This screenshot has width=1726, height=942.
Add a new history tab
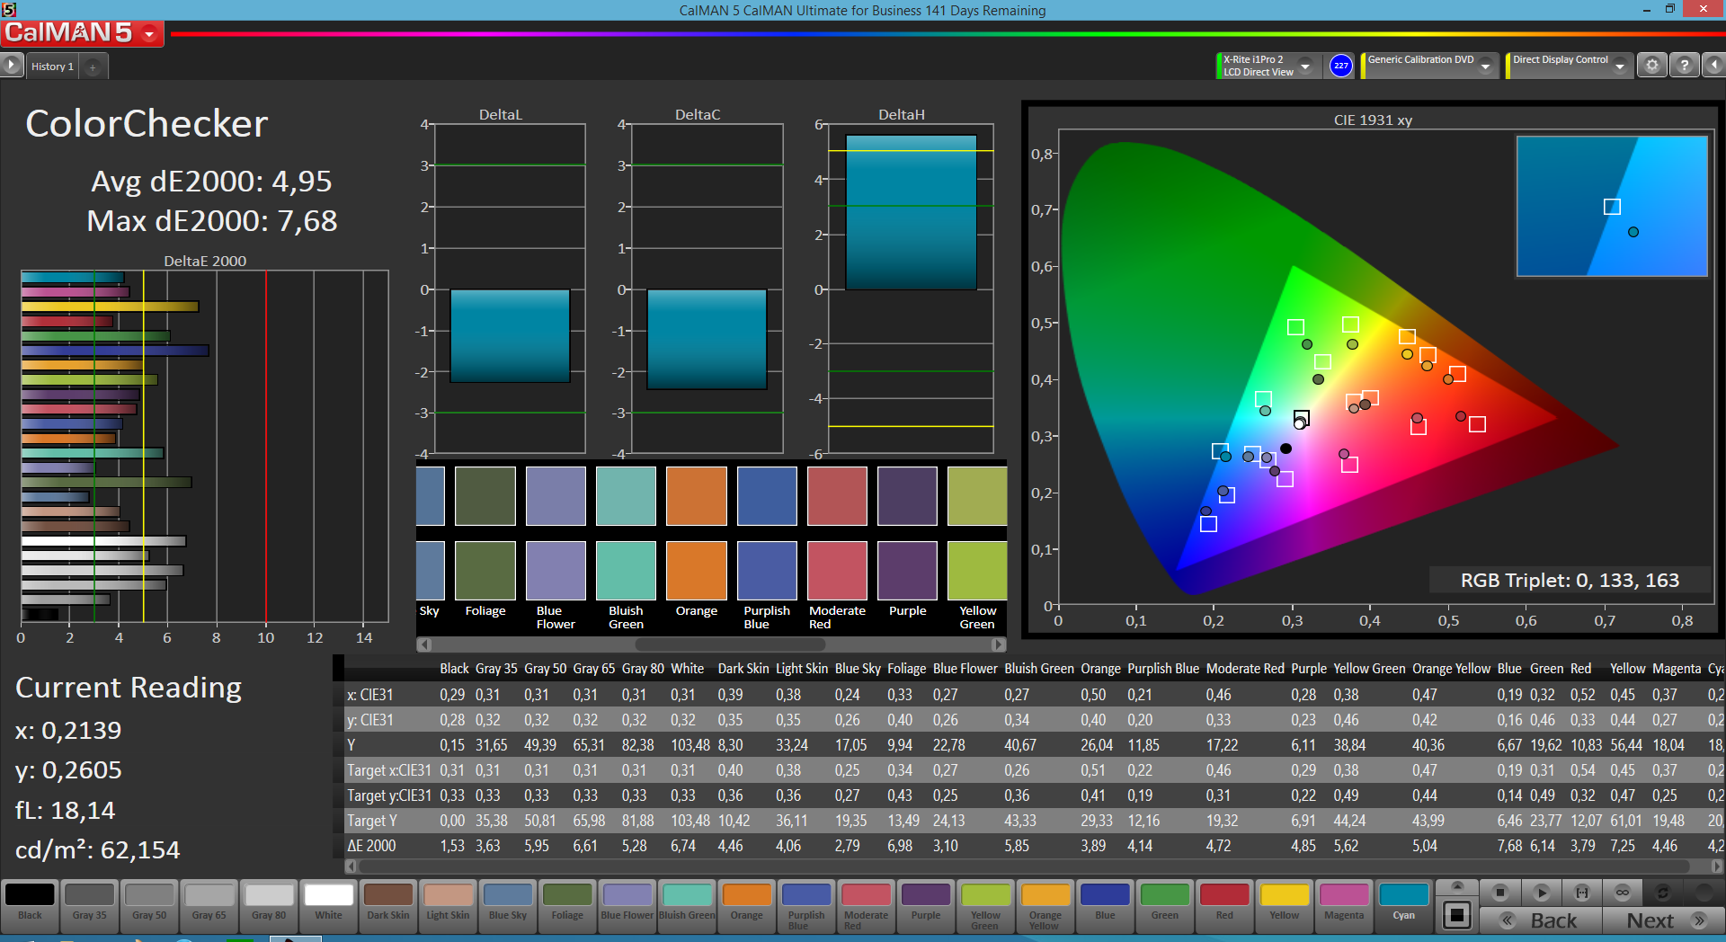[x=93, y=67]
